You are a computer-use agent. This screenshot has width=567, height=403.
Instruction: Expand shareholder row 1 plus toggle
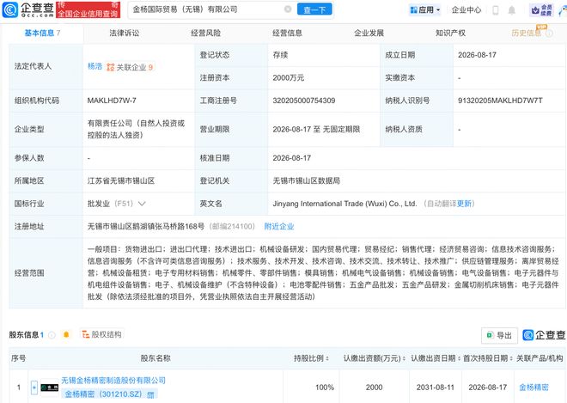point(34,388)
